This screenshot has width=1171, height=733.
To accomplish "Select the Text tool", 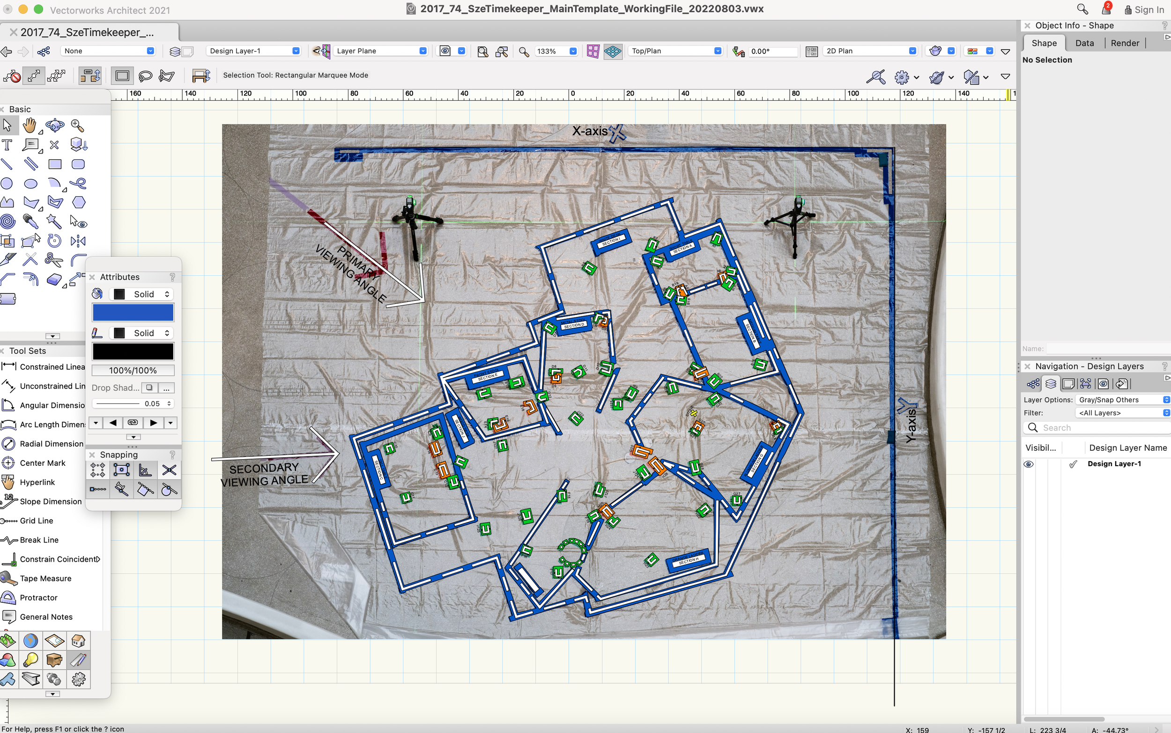I will [x=7, y=145].
